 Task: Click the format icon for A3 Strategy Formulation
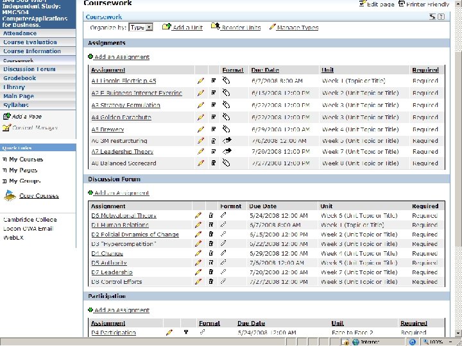(x=226, y=105)
